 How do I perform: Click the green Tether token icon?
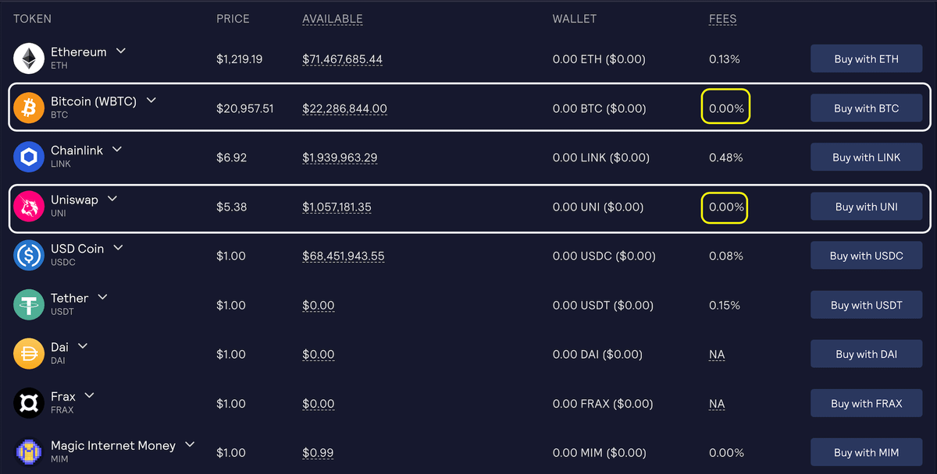(29, 305)
